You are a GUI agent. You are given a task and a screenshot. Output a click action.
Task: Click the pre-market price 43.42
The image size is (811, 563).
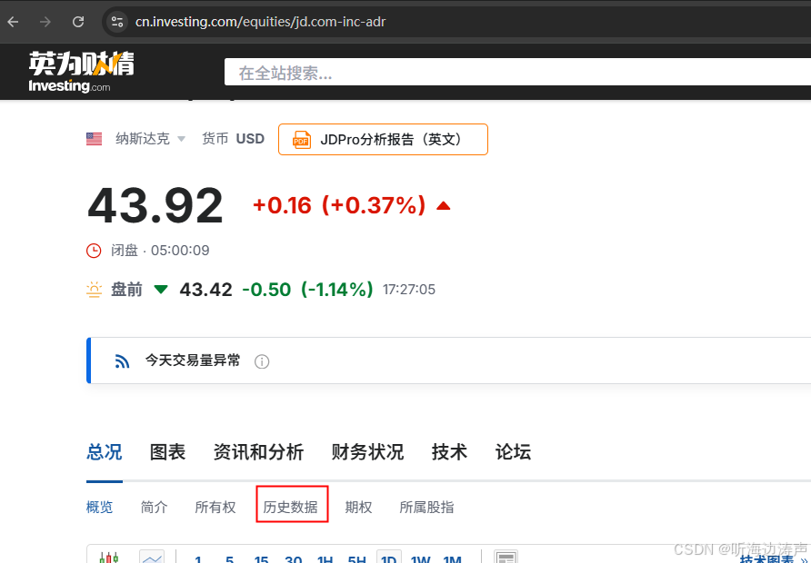tap(205, 290)
